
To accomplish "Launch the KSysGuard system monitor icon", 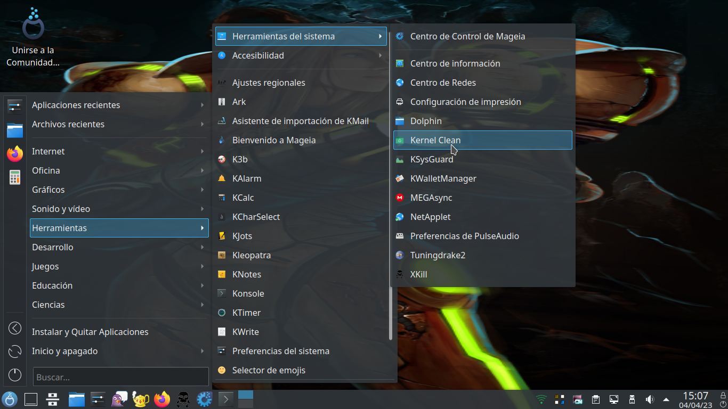I will coord(400,159).
